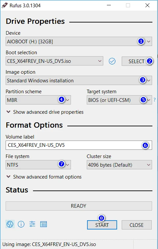Click the 'Using image' status bar text
This screenshot has height=249, width=158.
click(49, 244)
